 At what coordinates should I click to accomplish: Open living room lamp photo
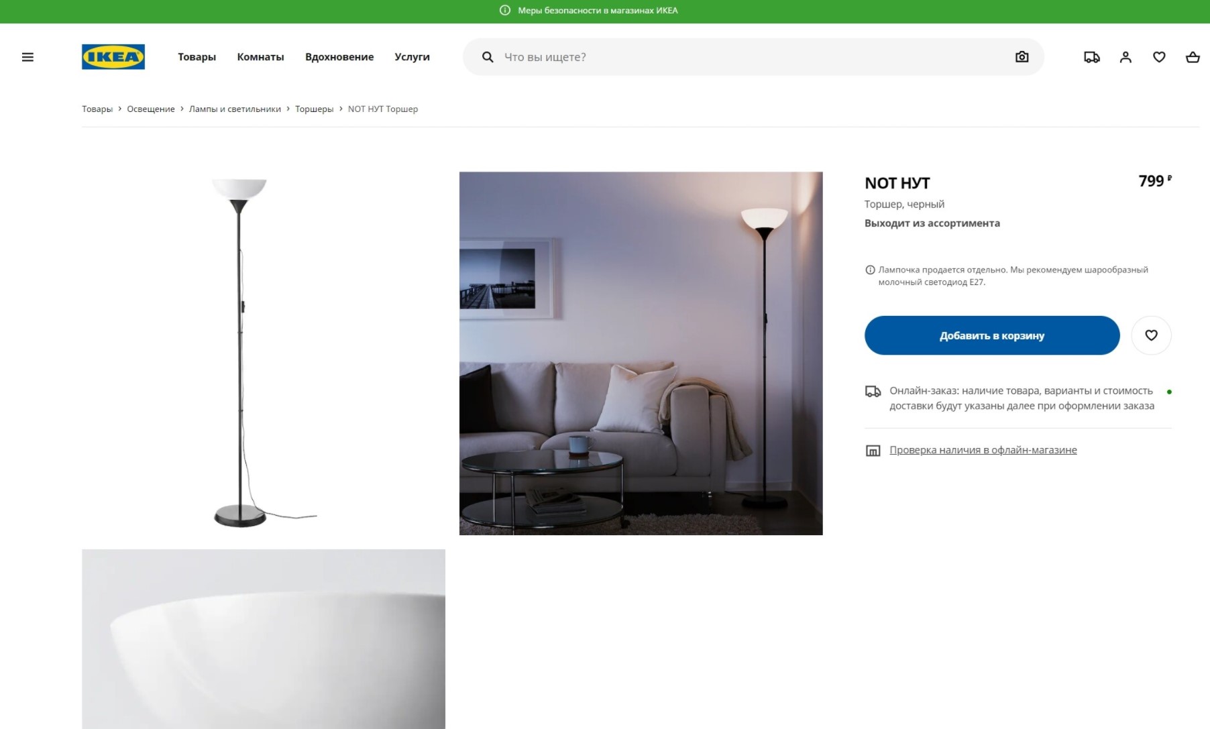[641, 353]
